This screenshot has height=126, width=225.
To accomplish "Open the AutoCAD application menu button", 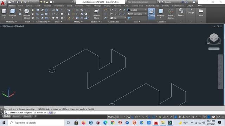I will click(x=3, y=3).
